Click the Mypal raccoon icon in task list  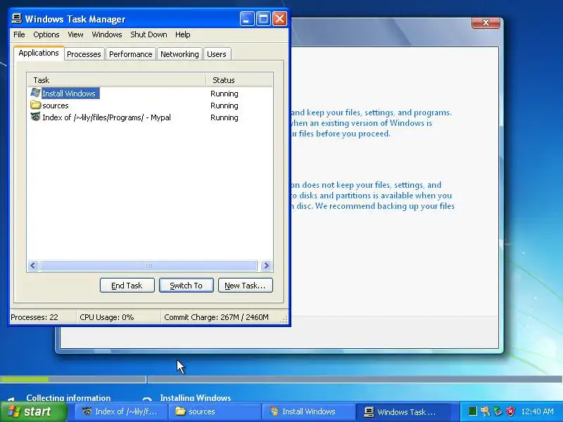(x=35, y=117)
